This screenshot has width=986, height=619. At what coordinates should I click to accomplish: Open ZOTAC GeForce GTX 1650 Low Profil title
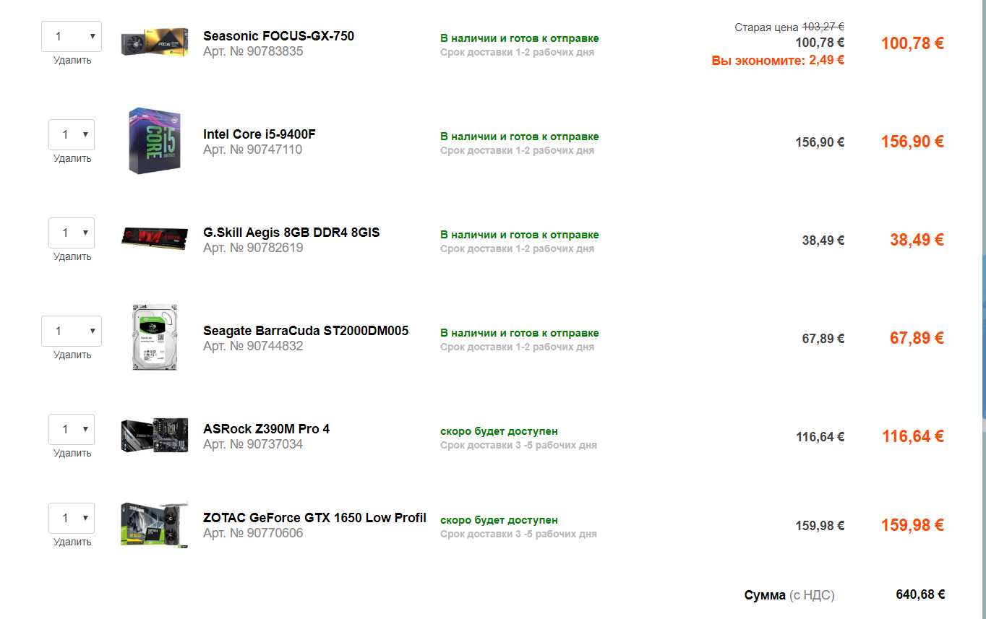[314, 518]
